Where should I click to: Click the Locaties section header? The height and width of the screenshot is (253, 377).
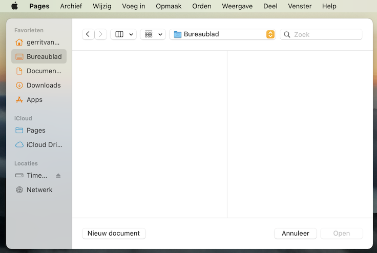[26, 163]
